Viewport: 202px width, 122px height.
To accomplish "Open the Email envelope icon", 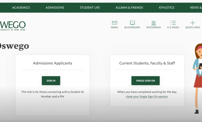I will 114,23.
